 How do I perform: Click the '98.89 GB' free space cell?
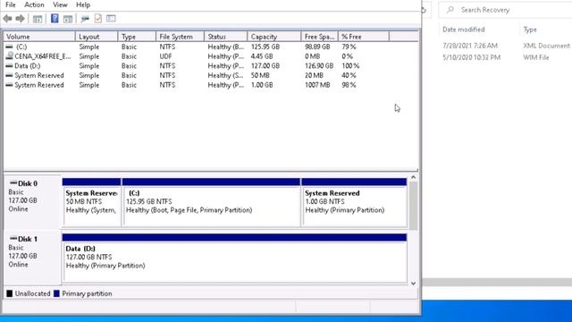click(x=317, y=47)
